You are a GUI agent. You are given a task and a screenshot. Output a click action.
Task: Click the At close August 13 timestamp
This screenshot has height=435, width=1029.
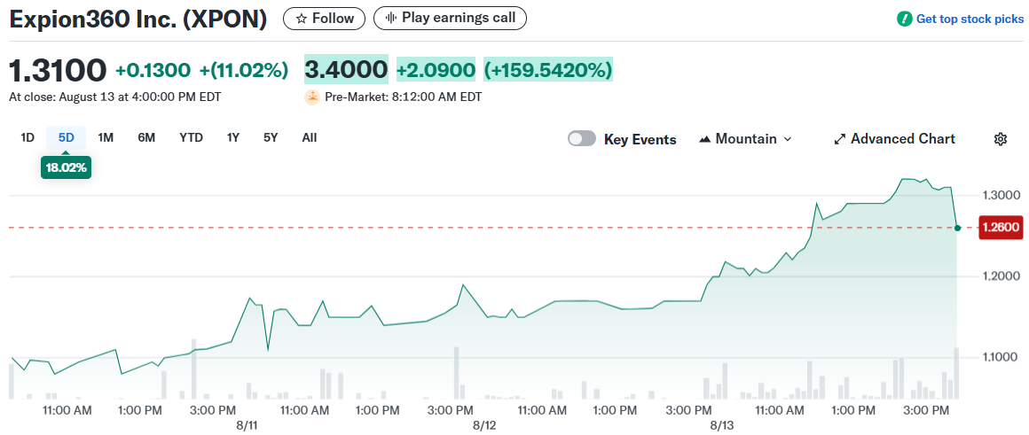(x=114, y=97)
